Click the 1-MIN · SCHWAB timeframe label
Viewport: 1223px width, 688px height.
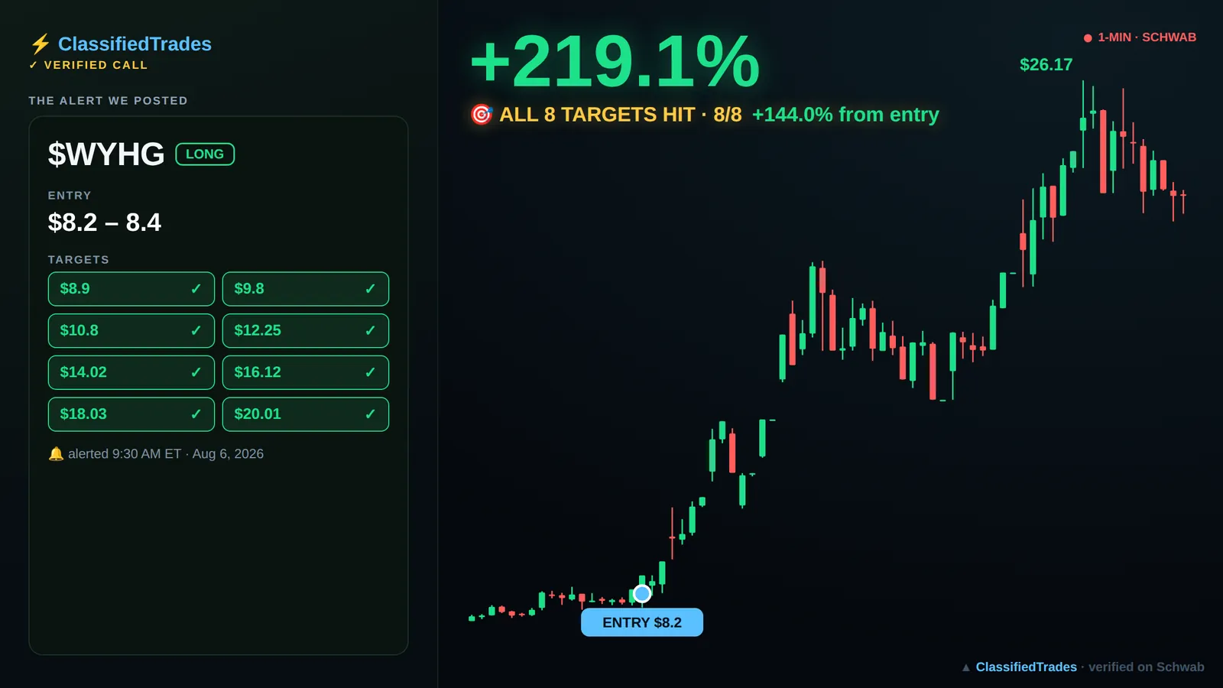click(x=1147, y=37)
